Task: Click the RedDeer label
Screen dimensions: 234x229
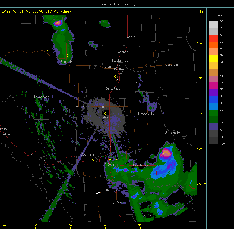Action: [119, 69]
